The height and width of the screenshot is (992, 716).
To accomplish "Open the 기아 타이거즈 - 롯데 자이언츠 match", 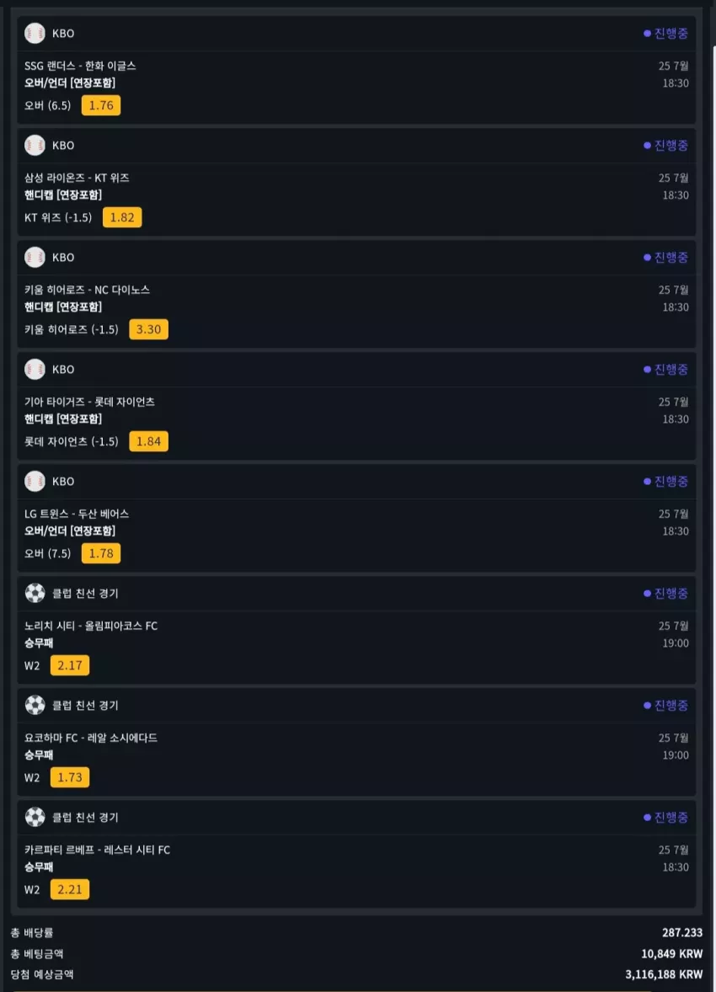I will [89, 402].
